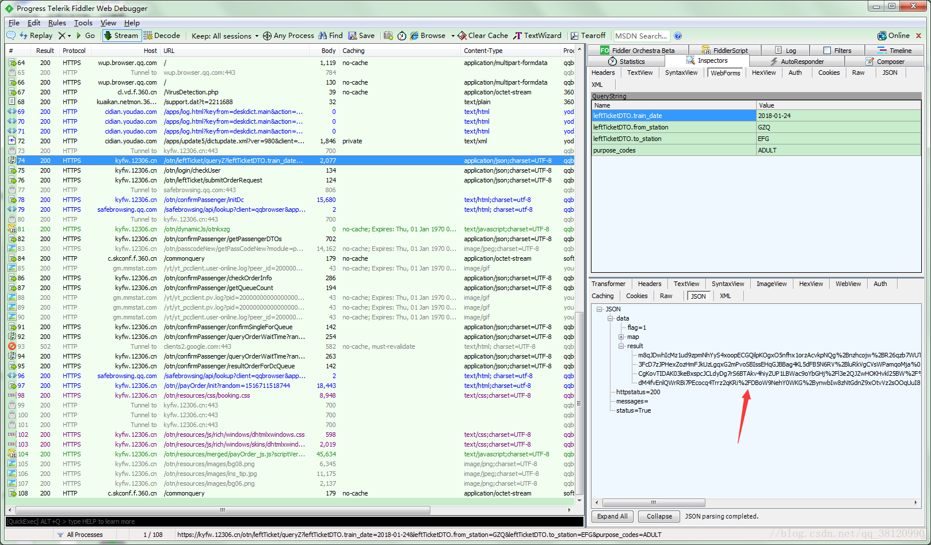
Task: Click the error icon of session 93
Action: click(12, 346)
